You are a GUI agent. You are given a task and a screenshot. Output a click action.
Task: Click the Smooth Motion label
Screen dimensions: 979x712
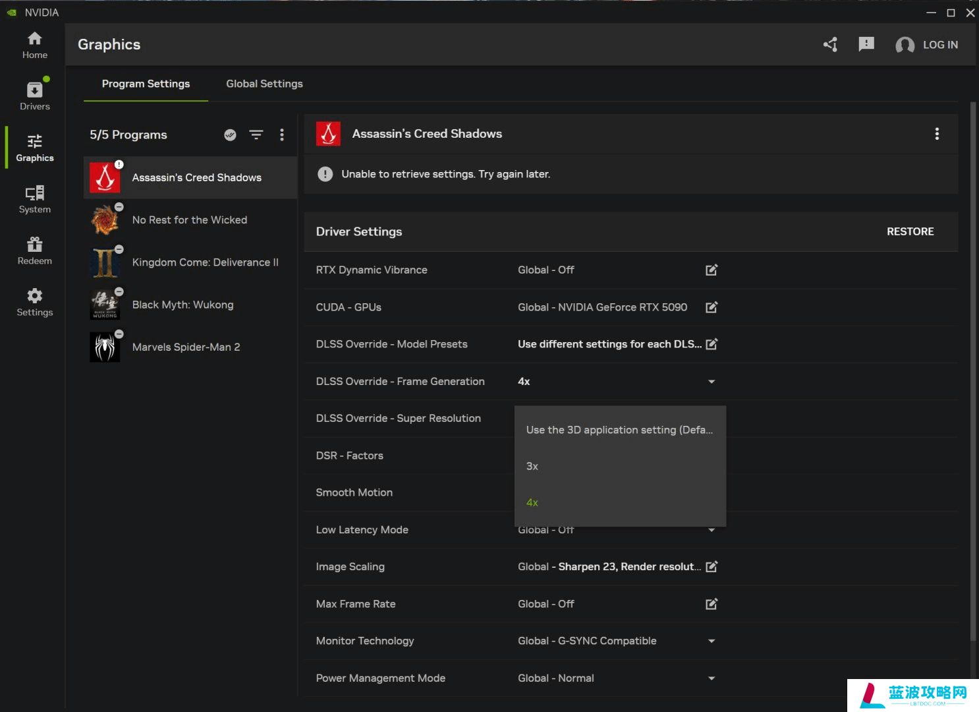click(x=354, y=492)
